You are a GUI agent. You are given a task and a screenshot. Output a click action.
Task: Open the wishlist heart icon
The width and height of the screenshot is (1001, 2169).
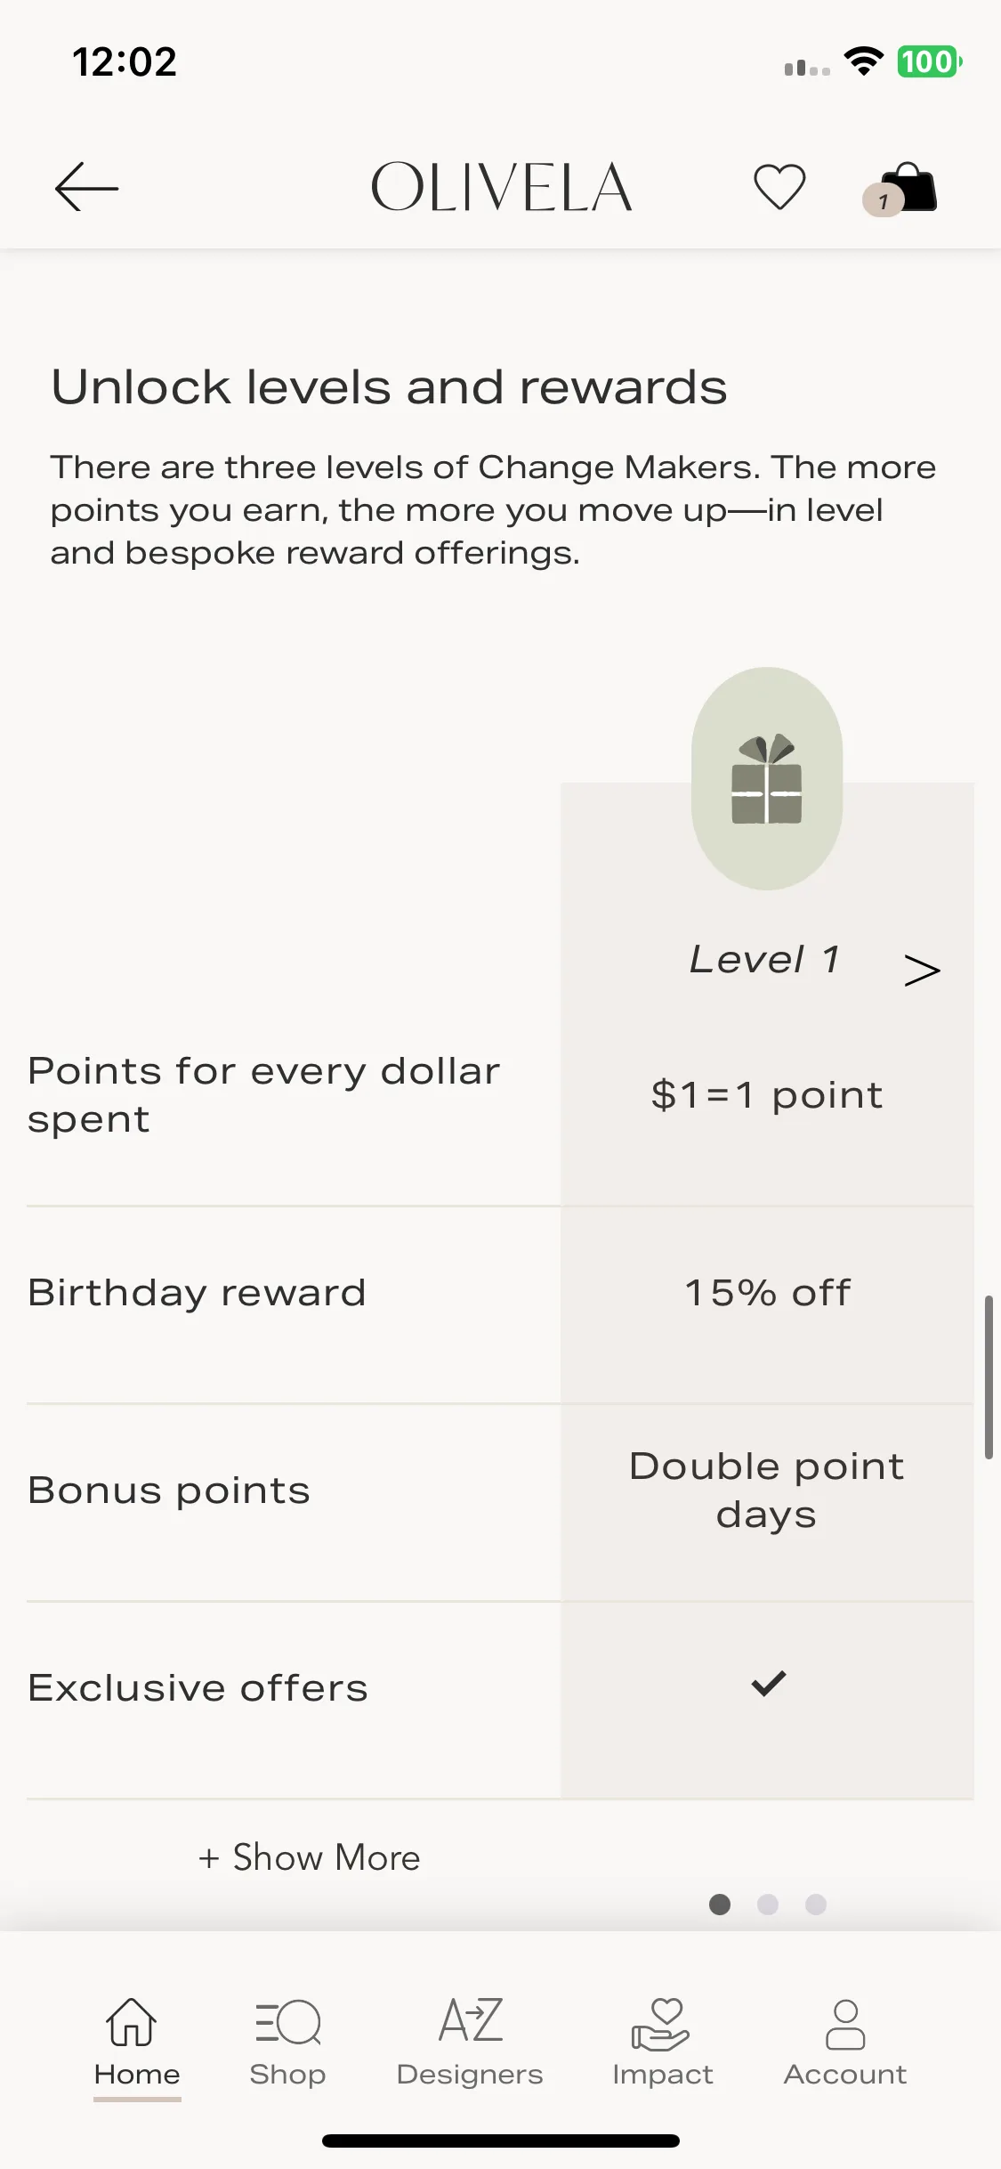point(779,187)
